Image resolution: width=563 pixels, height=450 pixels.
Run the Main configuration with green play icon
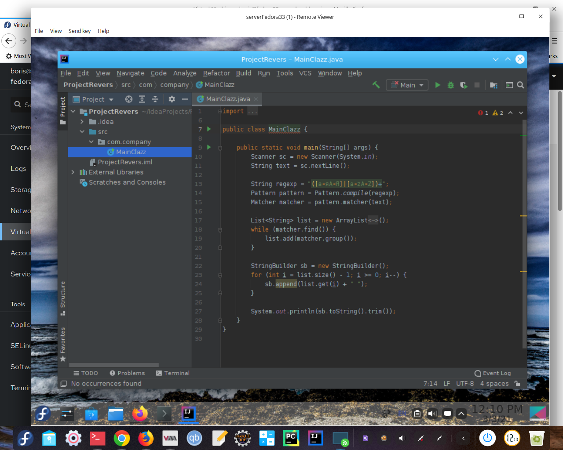point(438,85)
